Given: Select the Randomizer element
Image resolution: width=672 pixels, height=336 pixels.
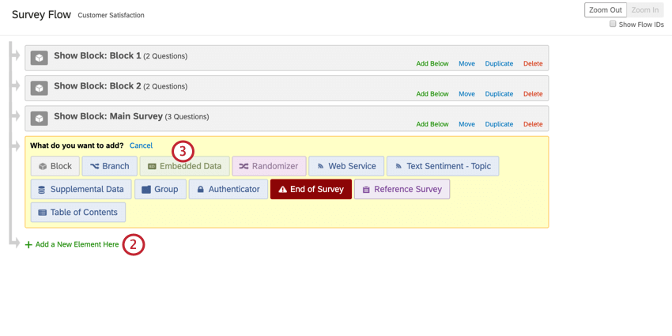Looking at the screenshot, I should (269, 166).
